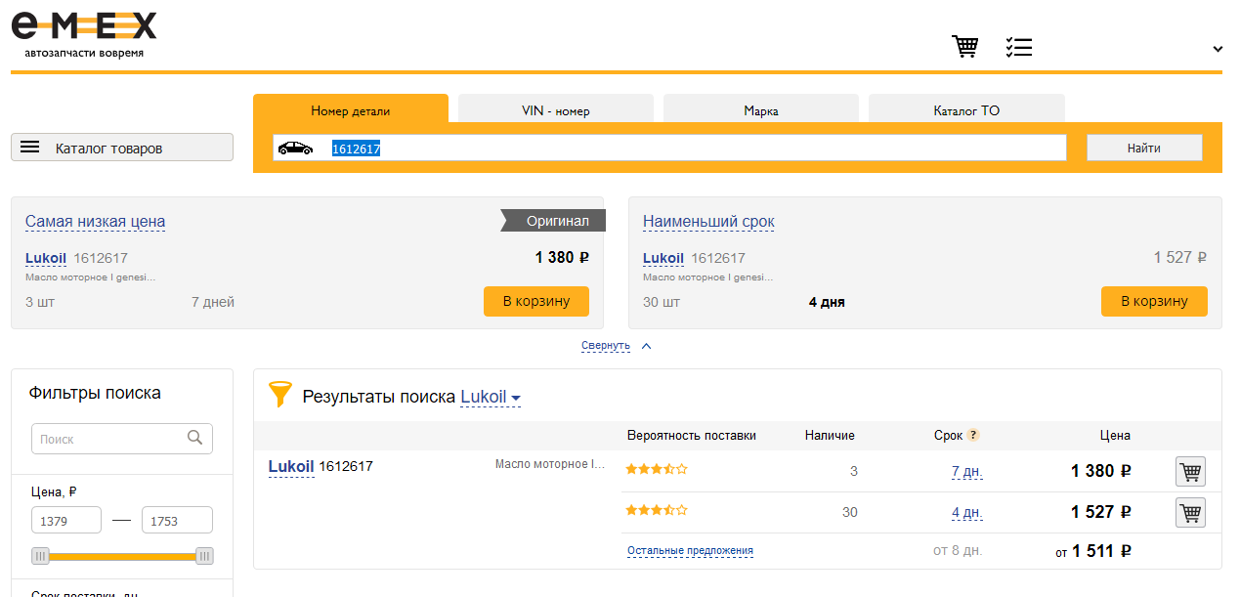Click the Найти search button
Screen dimensions: 1240x597
pyautogui.click(x=1144, y=148)
